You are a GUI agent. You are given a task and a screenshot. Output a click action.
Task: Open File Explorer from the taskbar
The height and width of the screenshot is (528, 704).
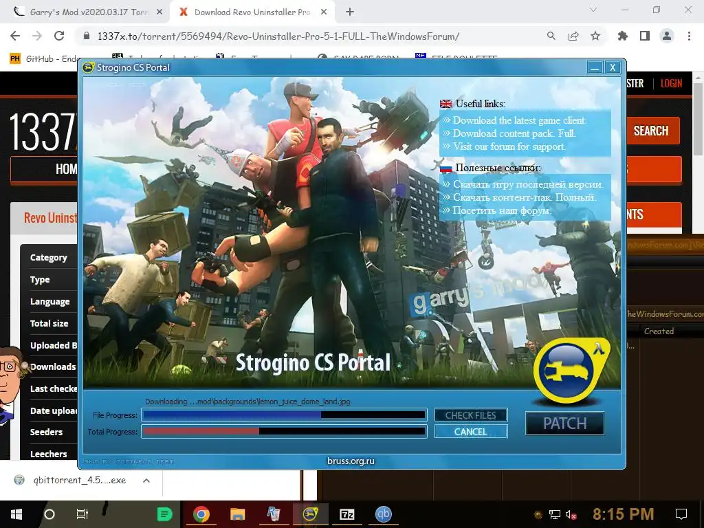click(x=237, y=514)
